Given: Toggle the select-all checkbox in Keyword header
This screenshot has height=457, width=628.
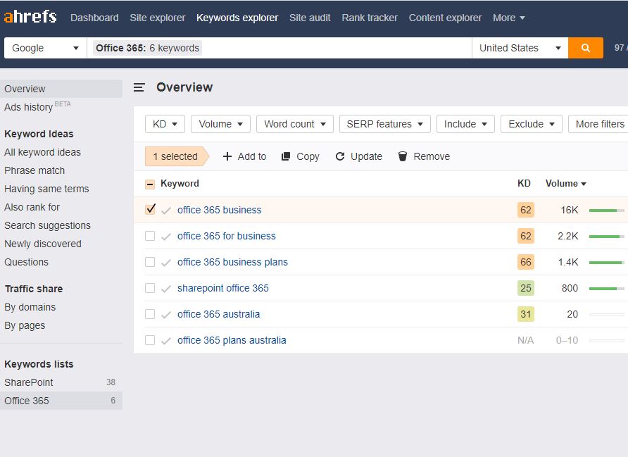Looking at the screenshot, I should click(x=150, y=184).
